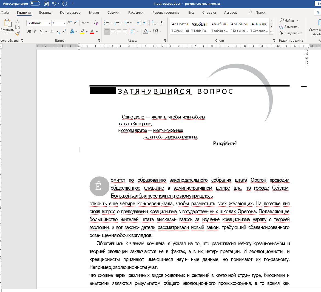321x292 pixels.
Task: Toggle the AutoSave switch
Action: click(x=35, y=4)
